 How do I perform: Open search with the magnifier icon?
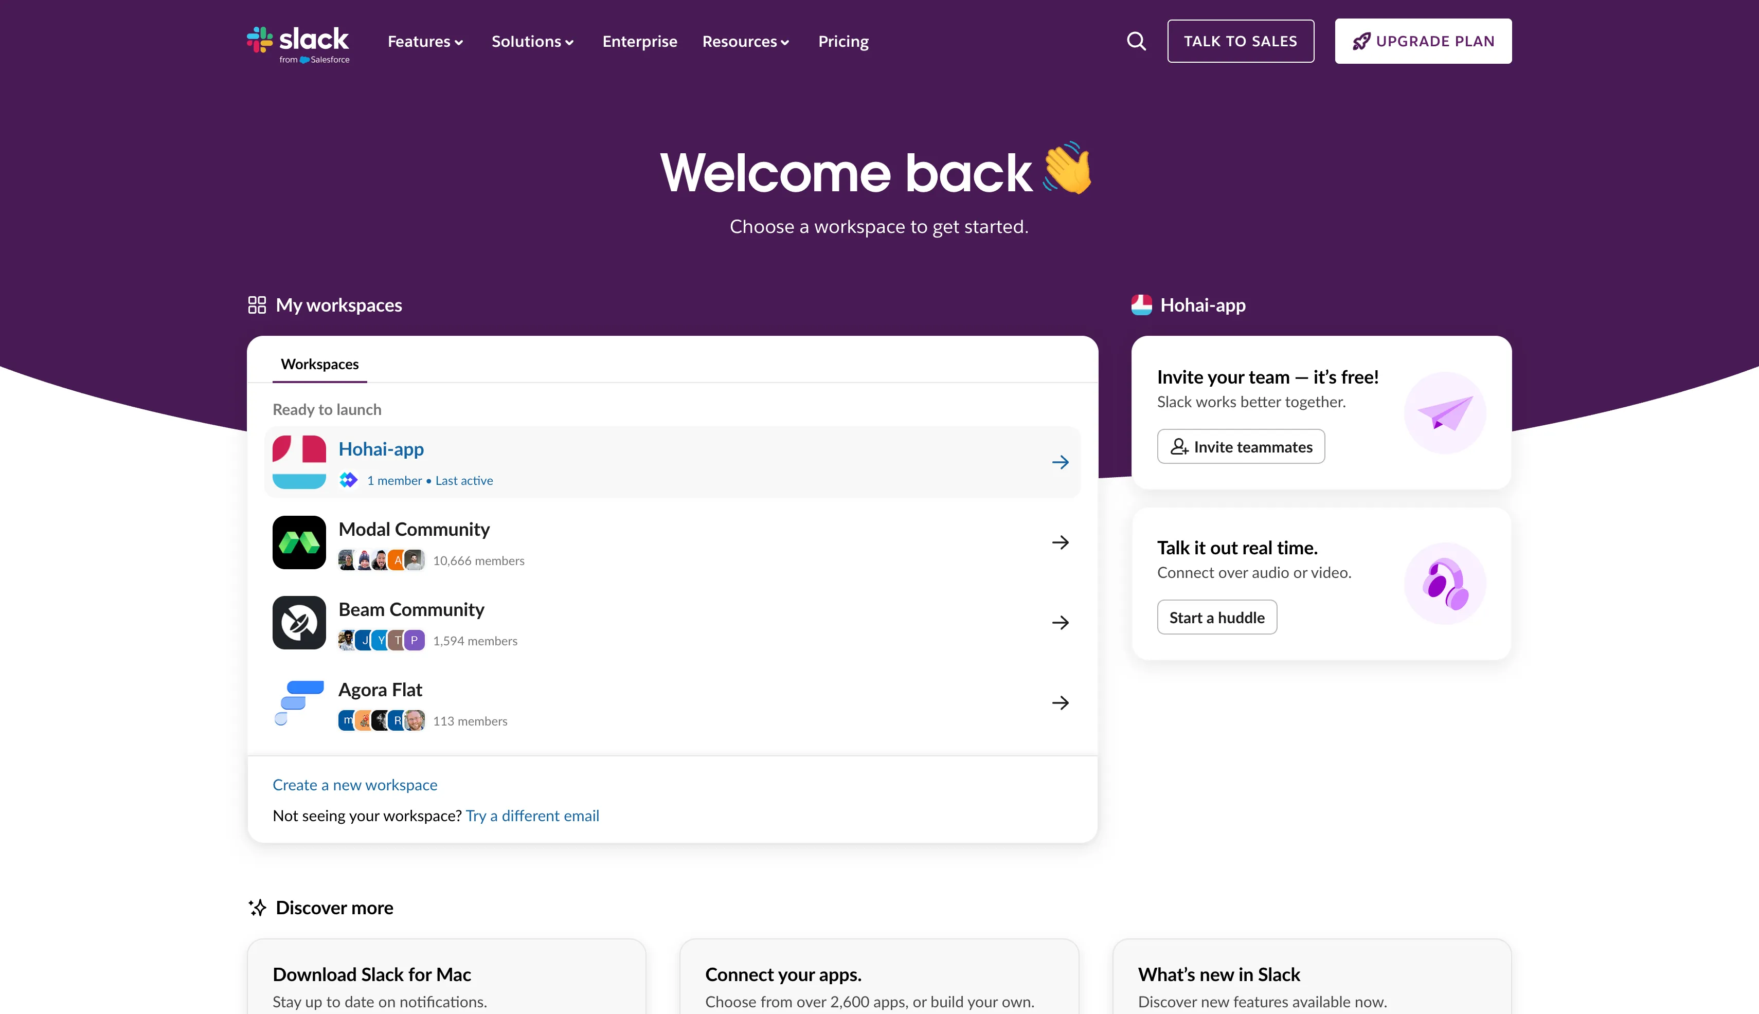1136,41
